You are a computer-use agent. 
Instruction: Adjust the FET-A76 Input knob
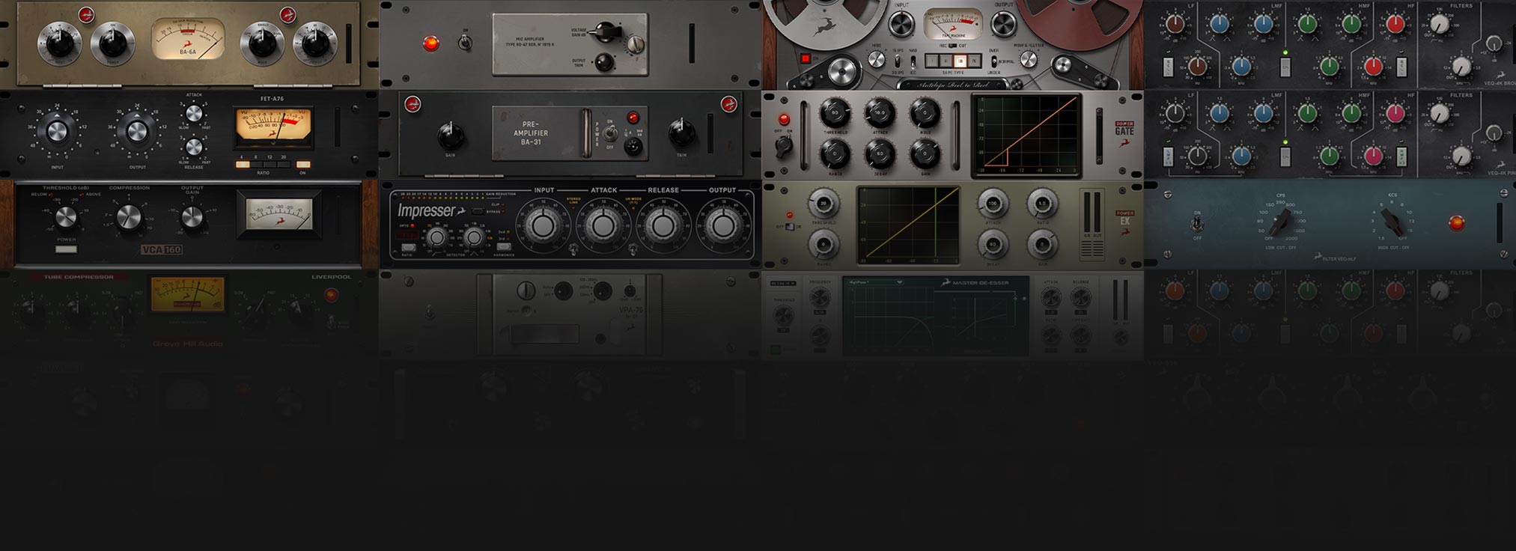pos(58,133)
